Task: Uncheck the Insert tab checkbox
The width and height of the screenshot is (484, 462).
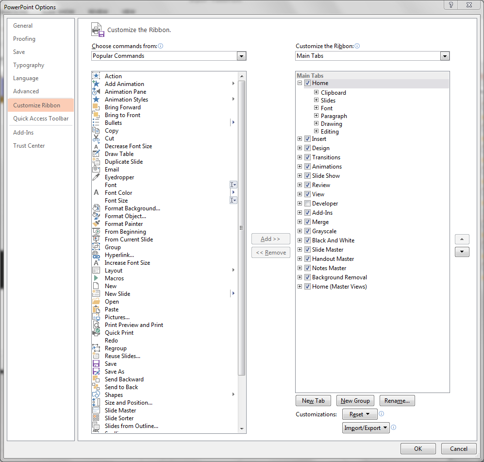Action: coord(307,138)
